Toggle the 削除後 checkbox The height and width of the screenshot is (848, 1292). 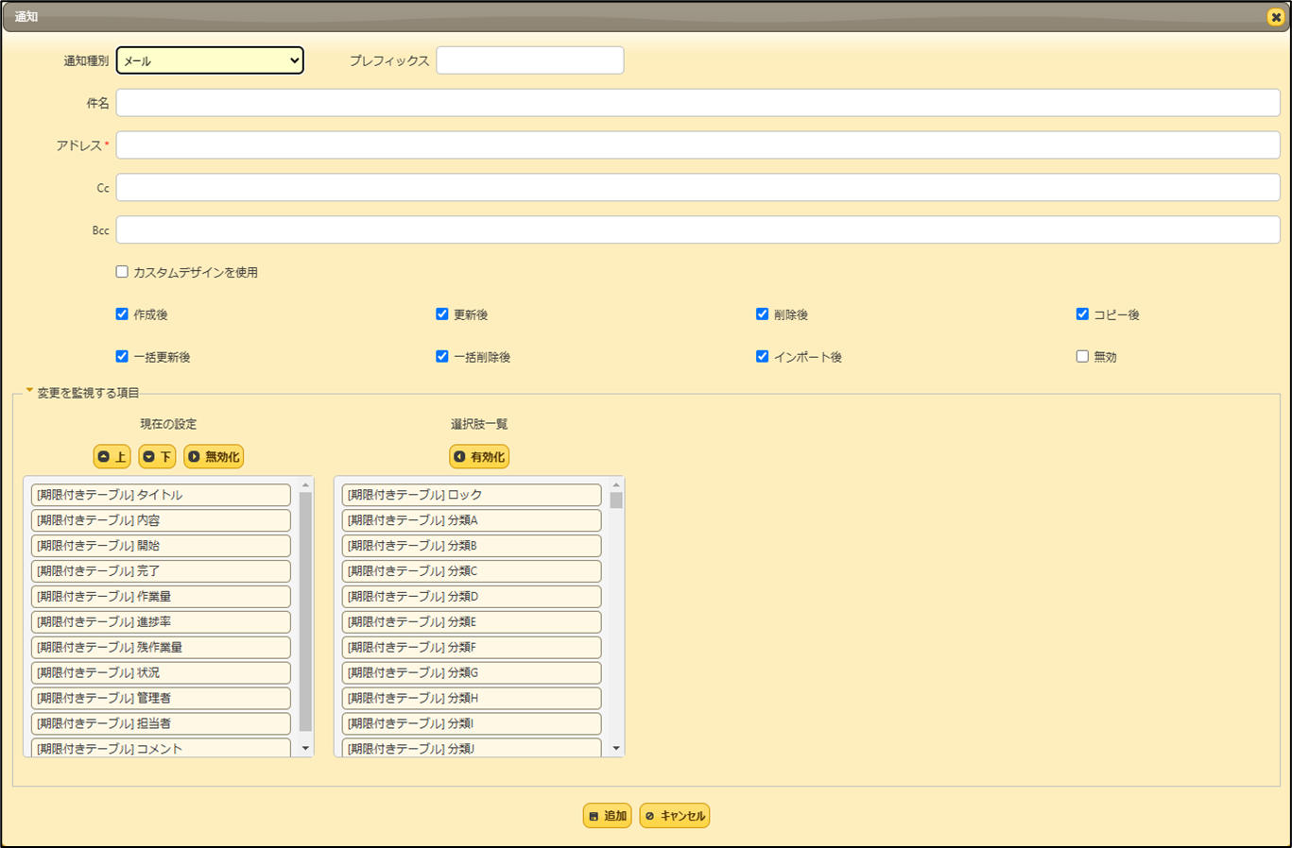(x=762, y=314)
